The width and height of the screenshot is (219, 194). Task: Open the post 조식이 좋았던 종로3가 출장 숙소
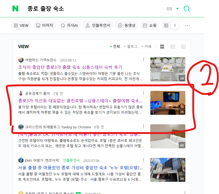(x=70, y=67)
